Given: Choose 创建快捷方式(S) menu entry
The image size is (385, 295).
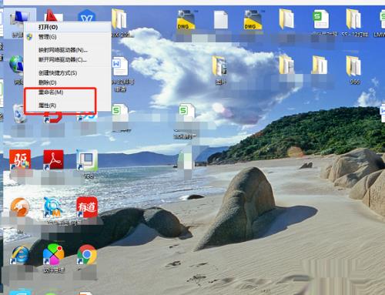Looking at the screenshot, I should (58, 72).
